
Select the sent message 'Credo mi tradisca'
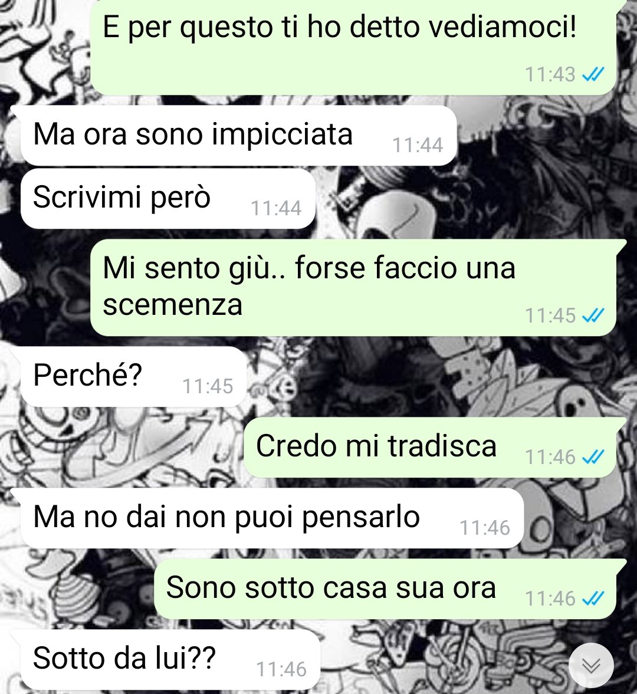[430, 447]
